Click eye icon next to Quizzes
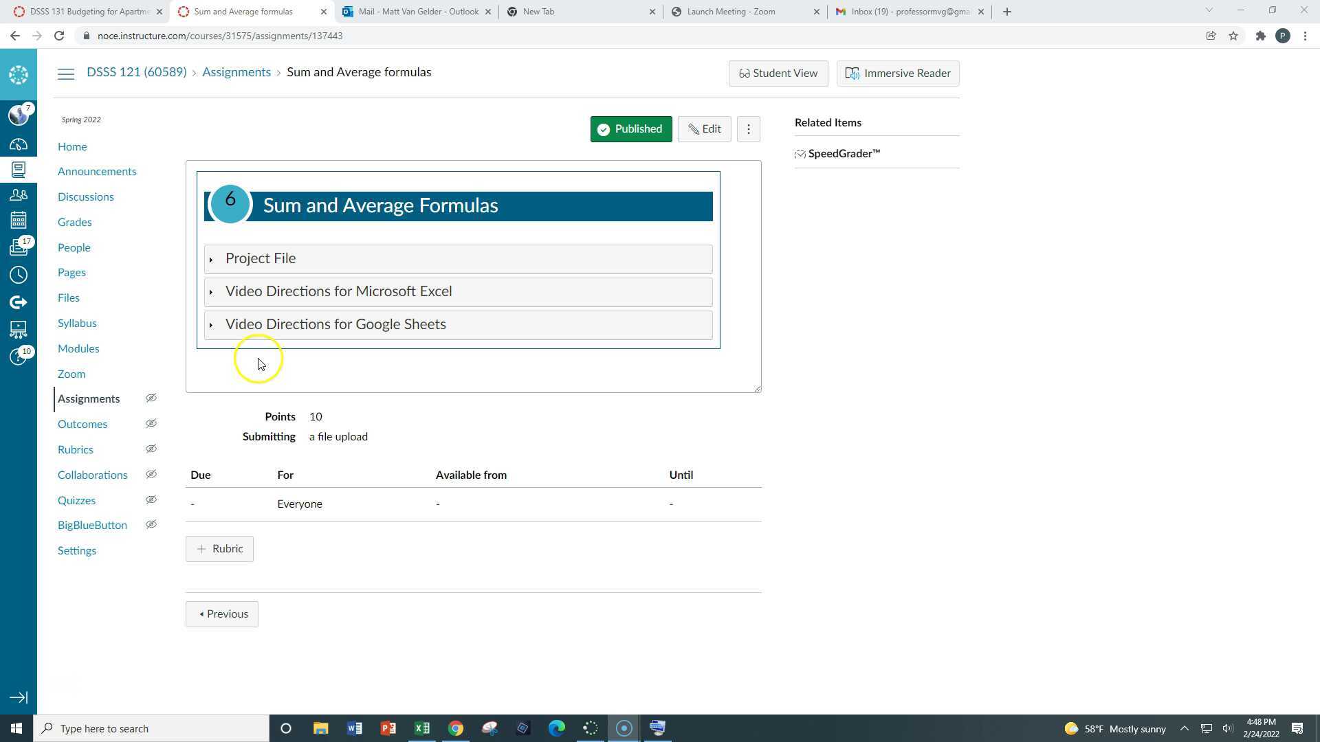The image size is (1320, 742). [x=151, y=500]
